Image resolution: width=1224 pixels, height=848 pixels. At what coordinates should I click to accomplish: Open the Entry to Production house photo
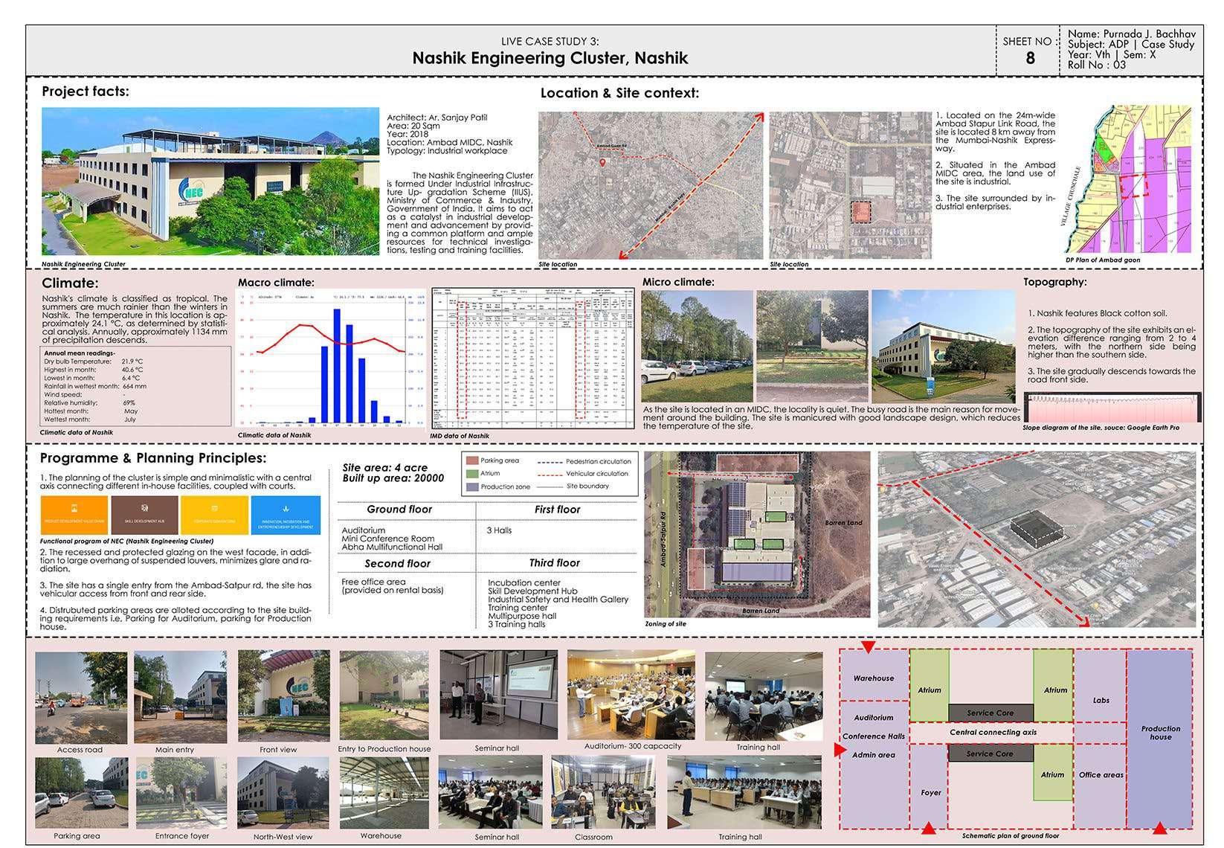click(x=384, y=696)
